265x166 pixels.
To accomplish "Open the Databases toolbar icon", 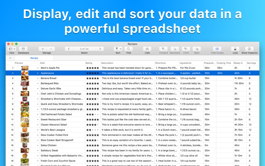I will click(x=23, y=49).
